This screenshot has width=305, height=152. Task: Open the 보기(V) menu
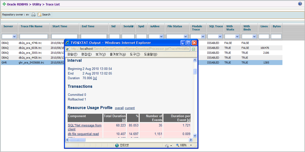[100, 55]
